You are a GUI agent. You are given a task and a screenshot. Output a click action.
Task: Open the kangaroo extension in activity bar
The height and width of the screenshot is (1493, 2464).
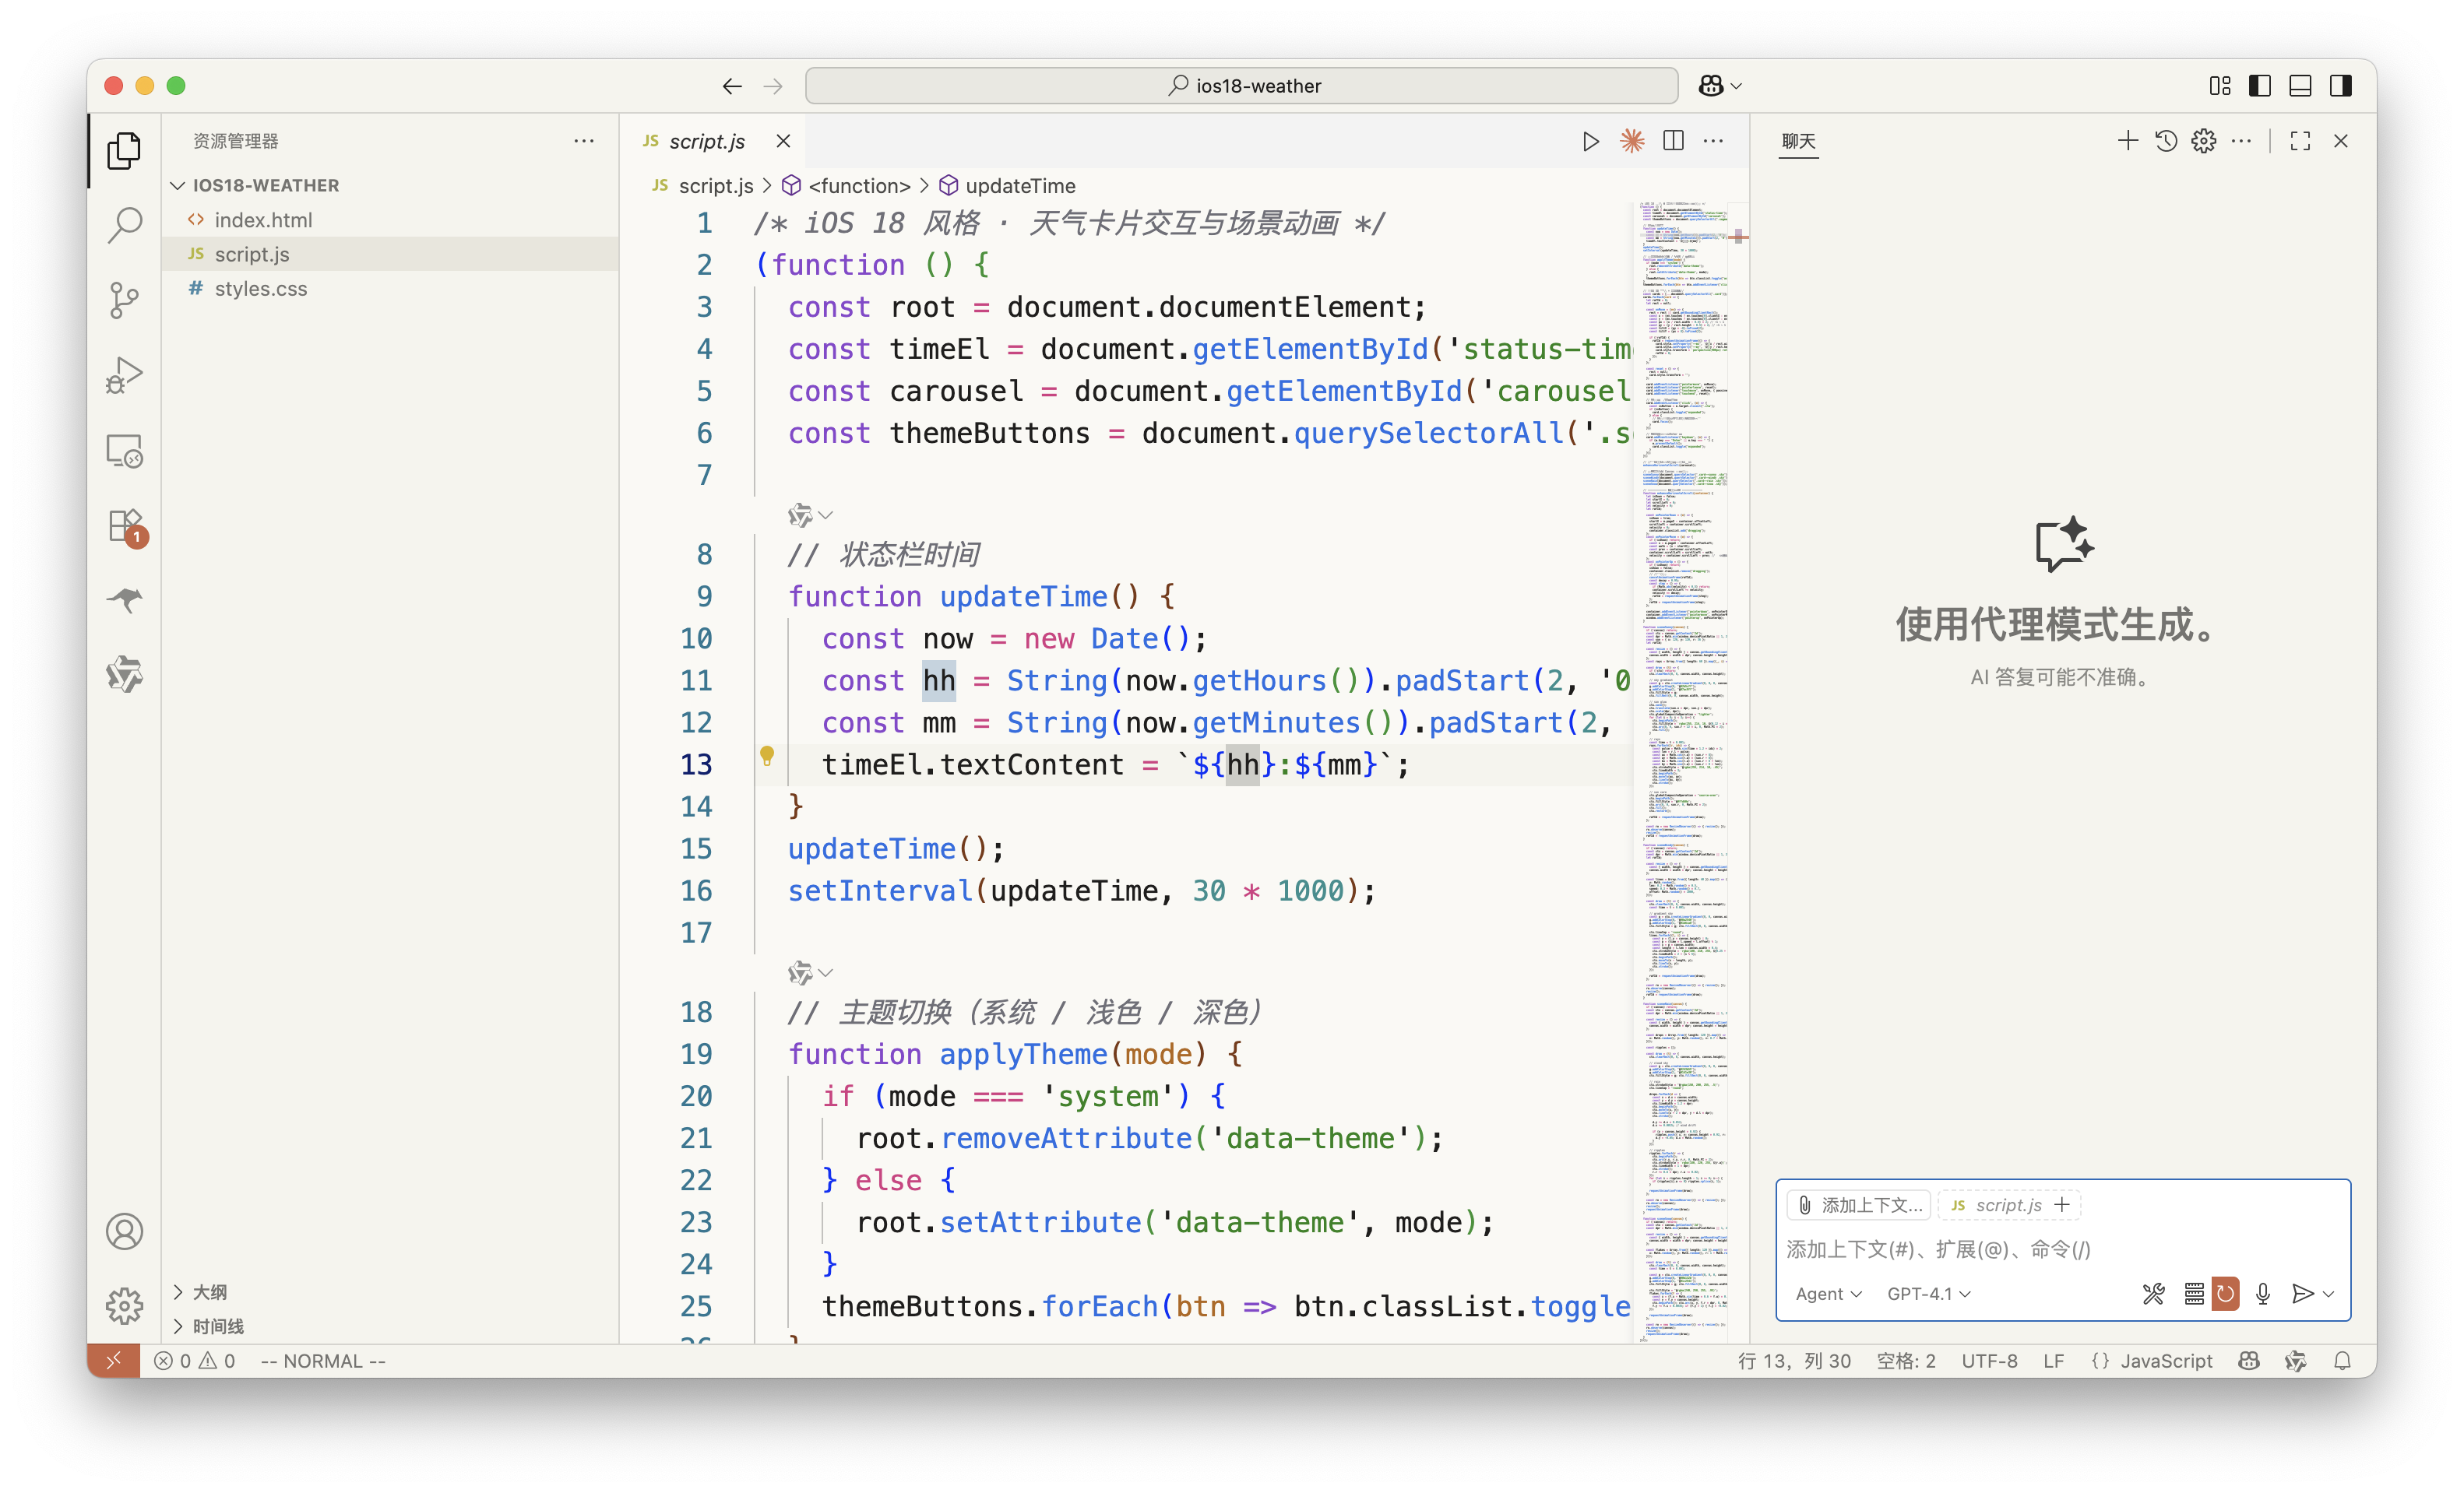pyautogui.click(x=124, y=599)
